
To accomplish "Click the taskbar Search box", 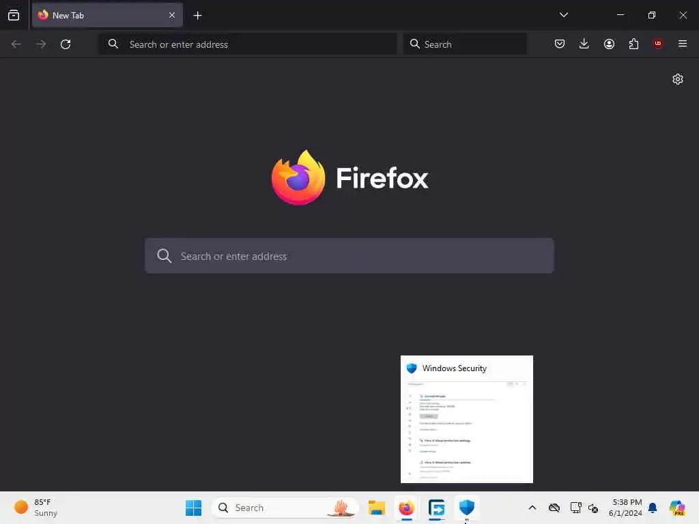I will [x=285, y=508].
